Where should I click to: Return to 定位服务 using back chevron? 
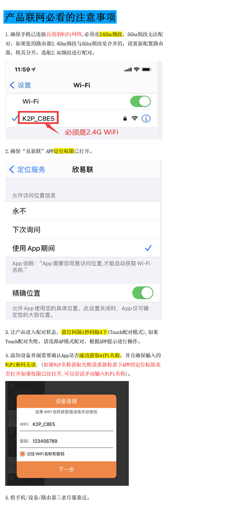point(12,169)
